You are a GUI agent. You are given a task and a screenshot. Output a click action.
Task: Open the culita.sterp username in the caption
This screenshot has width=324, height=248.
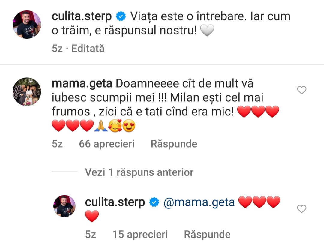click(82, 17)
